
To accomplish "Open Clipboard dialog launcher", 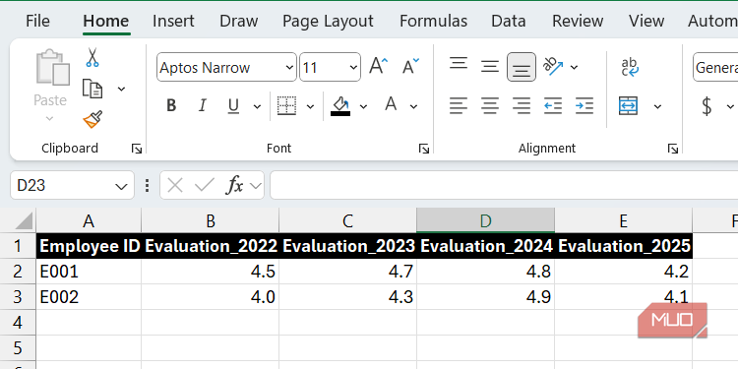I will (137, 150).
